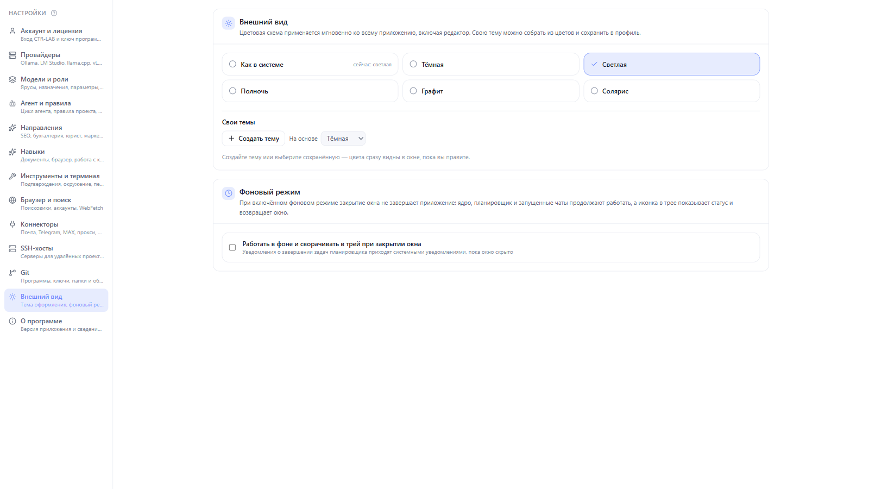Click the help icon next to НАСТРОЙКИ
The width and height of the screenshot is (869, 489).
click(54, 13)
